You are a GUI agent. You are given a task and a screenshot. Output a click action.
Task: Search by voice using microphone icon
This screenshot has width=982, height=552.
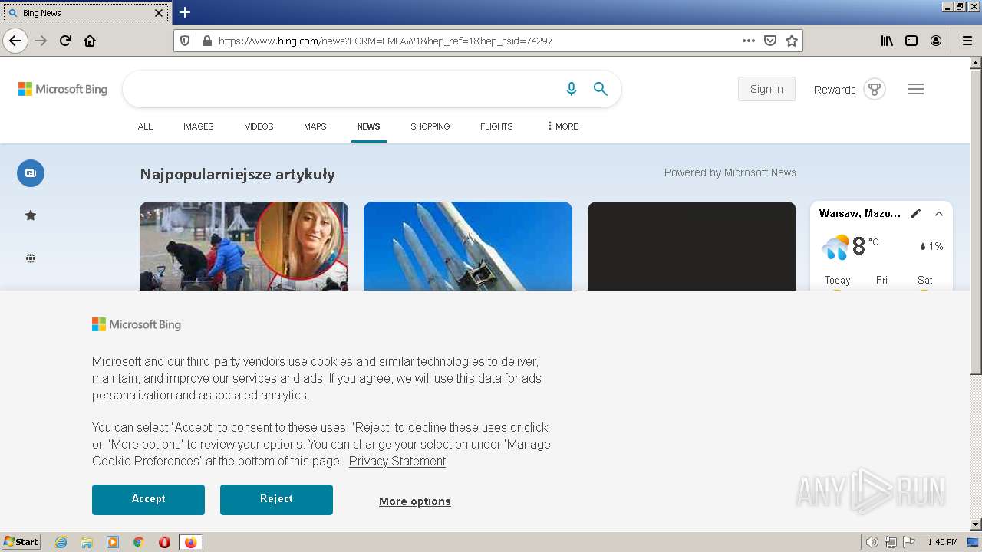pyautogui.click(x=571, y=89)
